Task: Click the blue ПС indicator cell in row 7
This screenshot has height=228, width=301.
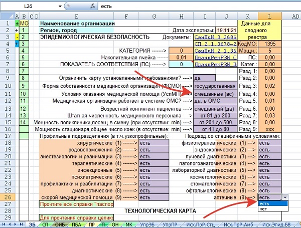Action: (x=181, y=64)
